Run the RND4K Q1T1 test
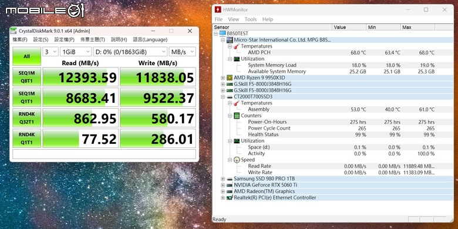 click(x=26, y=138)
